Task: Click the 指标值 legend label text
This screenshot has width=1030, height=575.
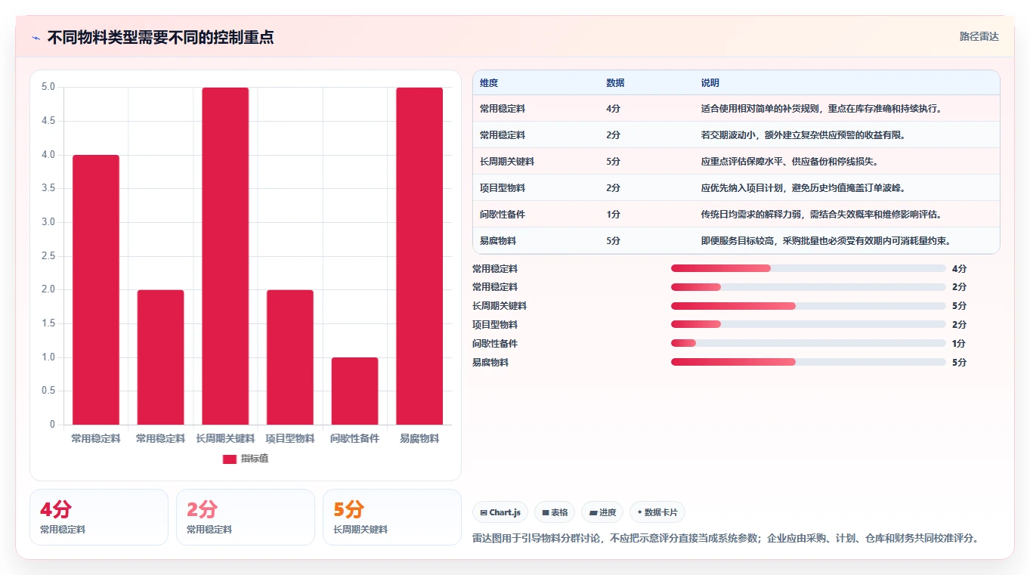Action: [255, 459]
